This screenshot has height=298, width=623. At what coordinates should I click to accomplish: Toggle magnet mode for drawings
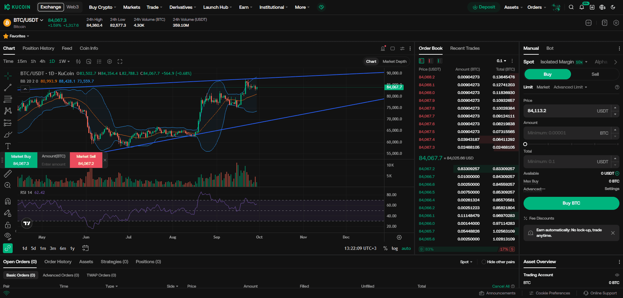click(x=8, y=201)
